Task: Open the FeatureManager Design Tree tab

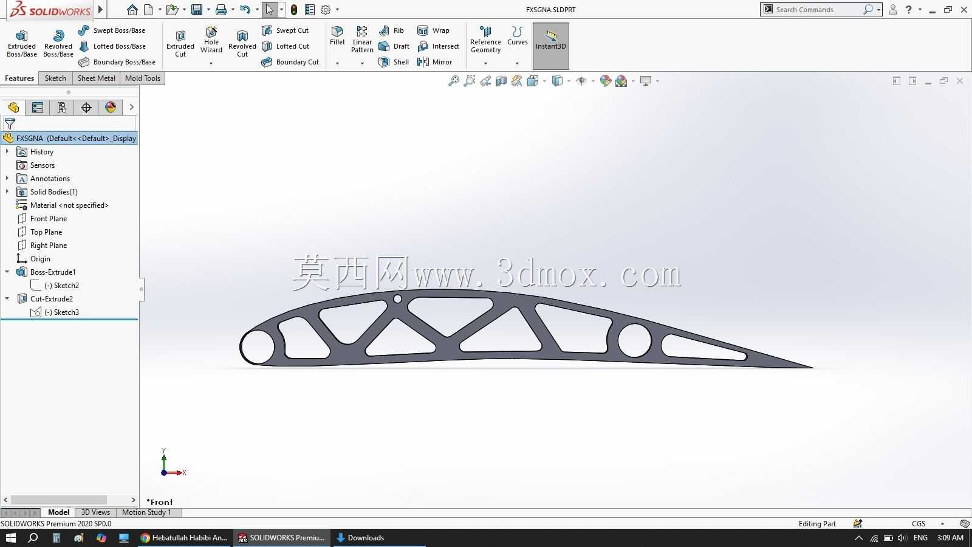Action: (13, 108)
